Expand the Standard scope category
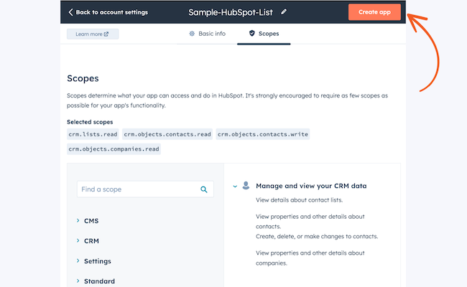 (78, 281)
